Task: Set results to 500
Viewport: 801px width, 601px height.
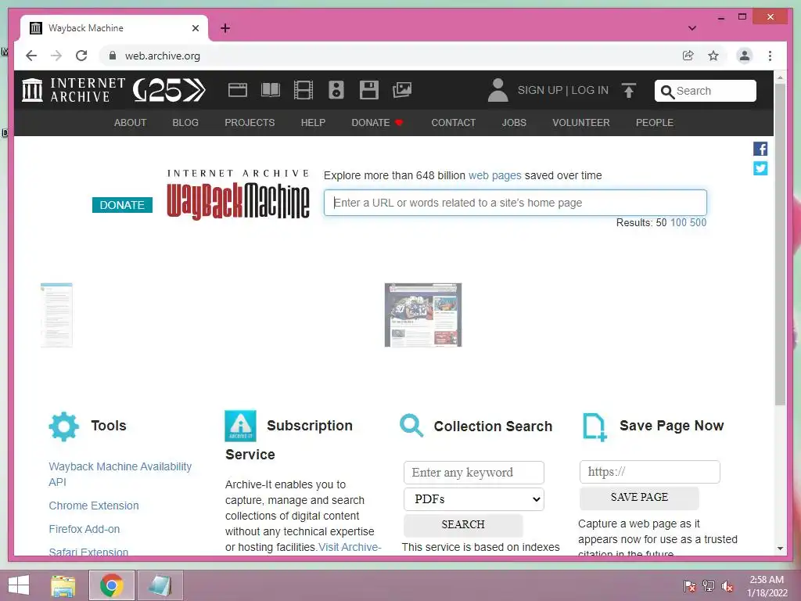Action: (x=698, y=223)
